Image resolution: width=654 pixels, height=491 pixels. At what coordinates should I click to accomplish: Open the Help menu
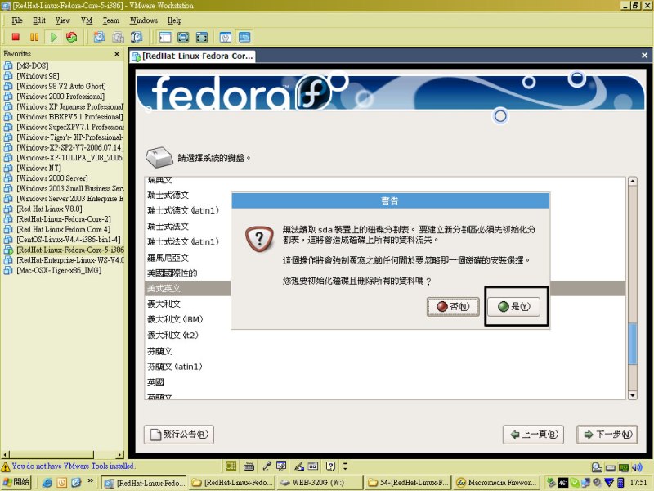[175, 20]
